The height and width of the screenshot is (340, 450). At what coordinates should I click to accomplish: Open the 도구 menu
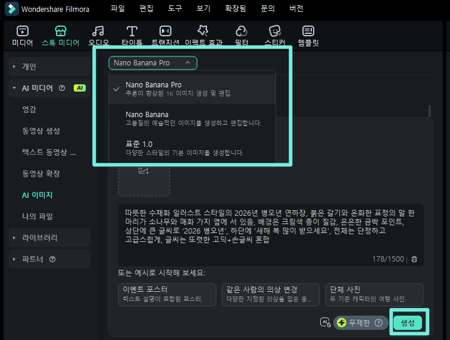coord(175,8)
